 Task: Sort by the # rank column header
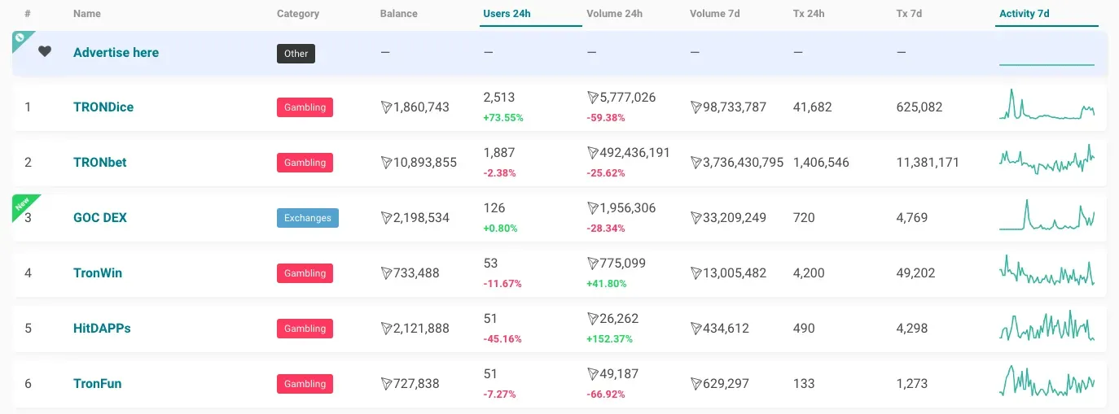click(x=28, y=14)
